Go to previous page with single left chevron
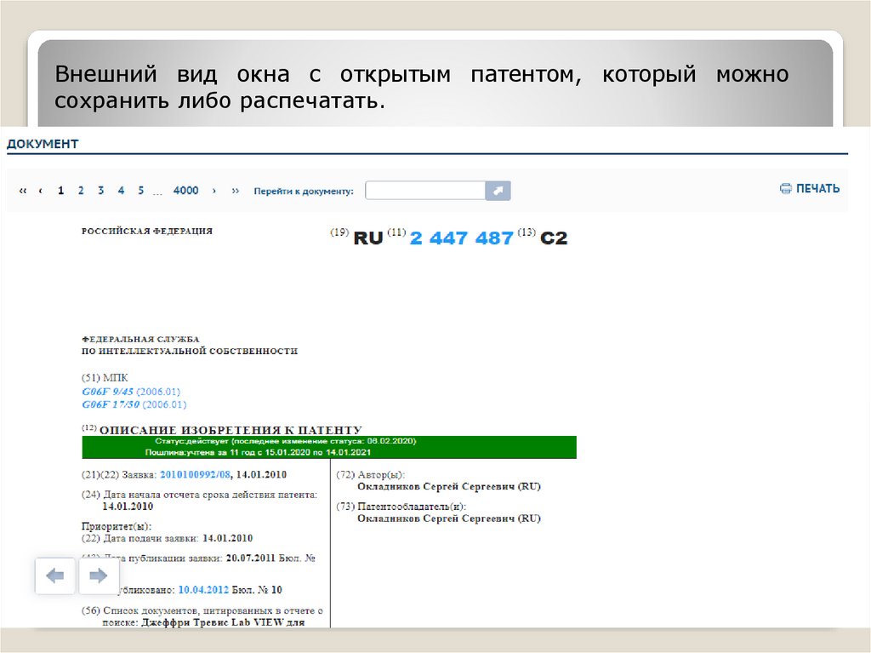 [x=41, y=191]
